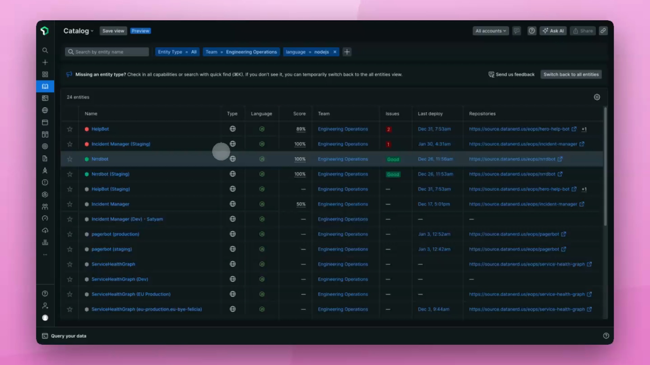Click the globe icon in left sidebar
The height and width of the screenshot is (365, 650).
point(45,111)
